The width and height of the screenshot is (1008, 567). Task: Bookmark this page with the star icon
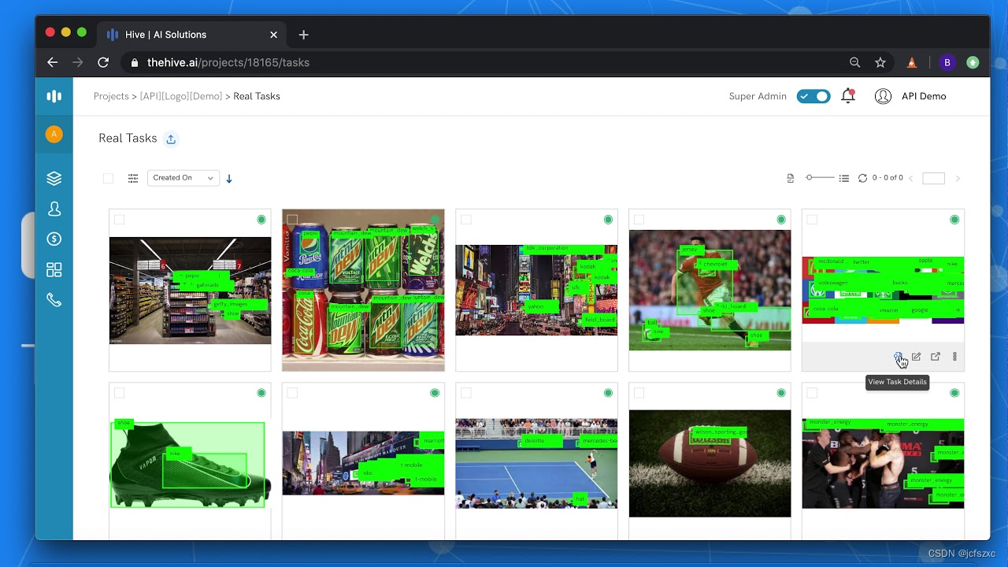tap(880, 62)
